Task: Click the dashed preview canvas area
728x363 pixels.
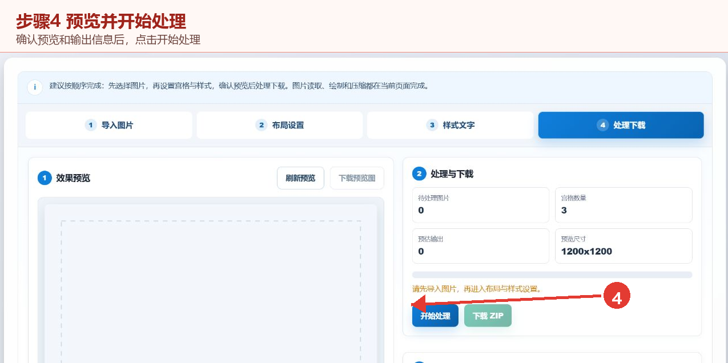Action: [x=211, y=291]
